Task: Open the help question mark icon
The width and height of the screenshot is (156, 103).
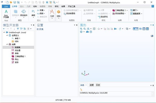Action: click(x=153, y=6)
